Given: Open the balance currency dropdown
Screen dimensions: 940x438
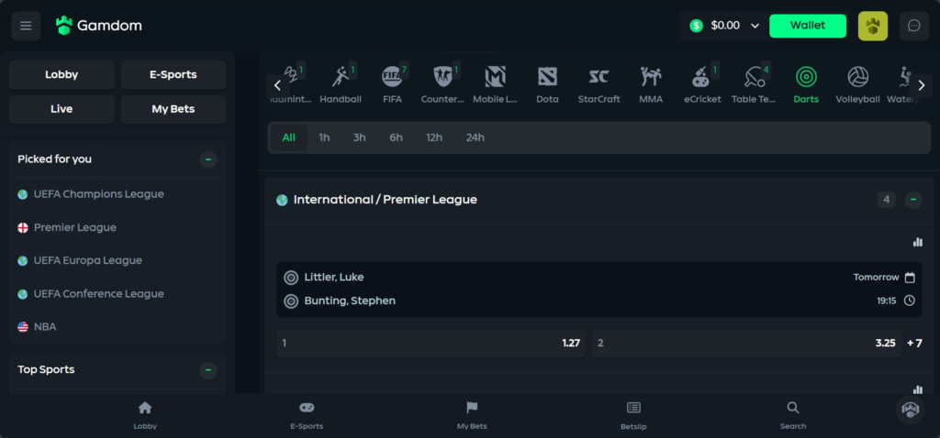Looking at the screenshot, I should point(755,26).
